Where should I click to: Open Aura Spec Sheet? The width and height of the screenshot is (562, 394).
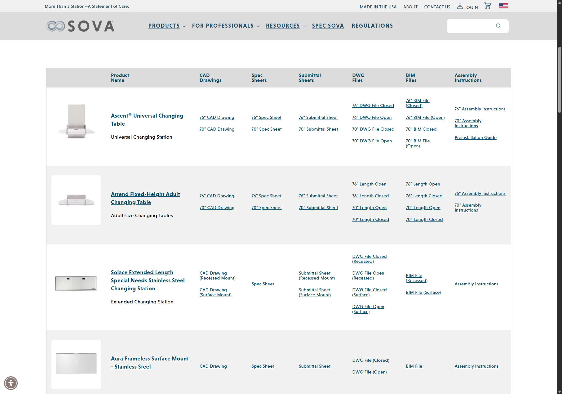(263, 366)
